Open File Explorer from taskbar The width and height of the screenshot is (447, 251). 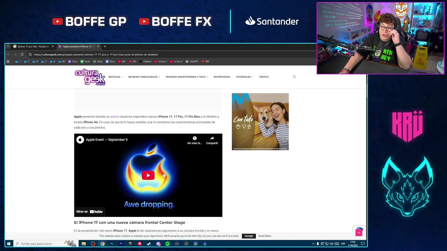coord(84,244)
